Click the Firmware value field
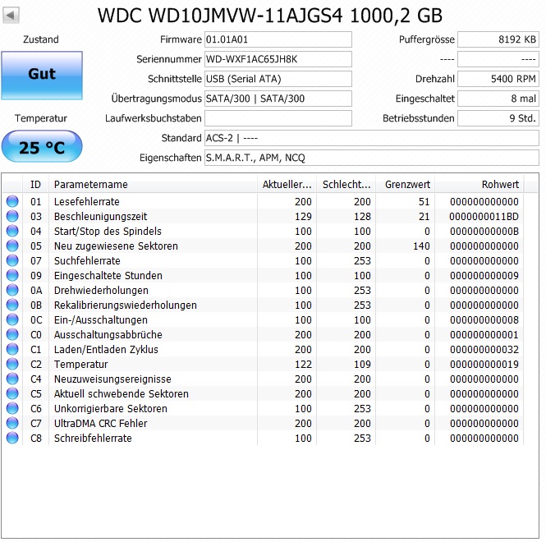This screenshot has height=542, width=546. [278, 39]
